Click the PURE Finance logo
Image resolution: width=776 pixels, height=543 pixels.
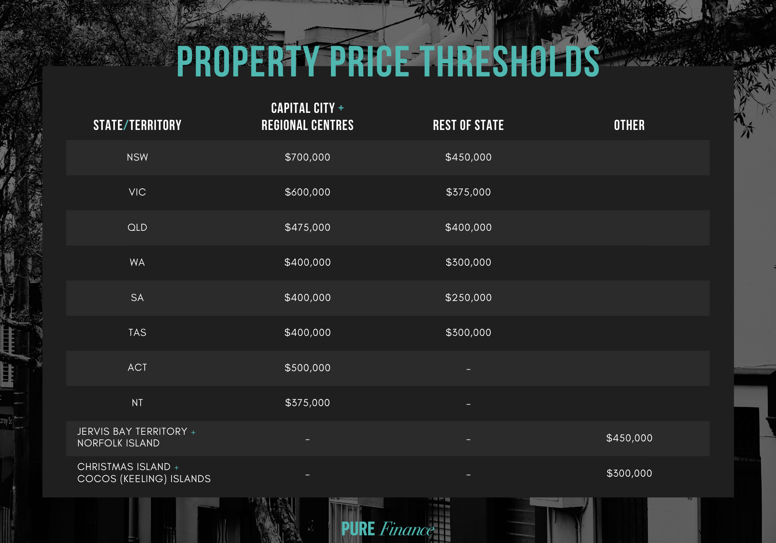(388, 529)
